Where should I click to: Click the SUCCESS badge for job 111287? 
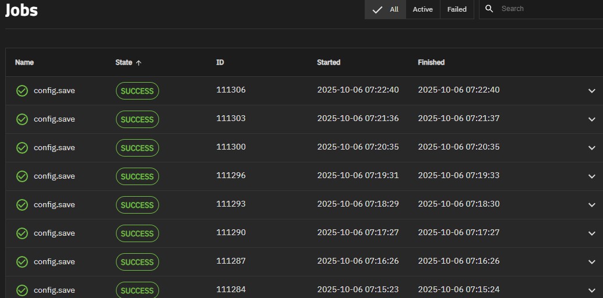pos(137,262)
